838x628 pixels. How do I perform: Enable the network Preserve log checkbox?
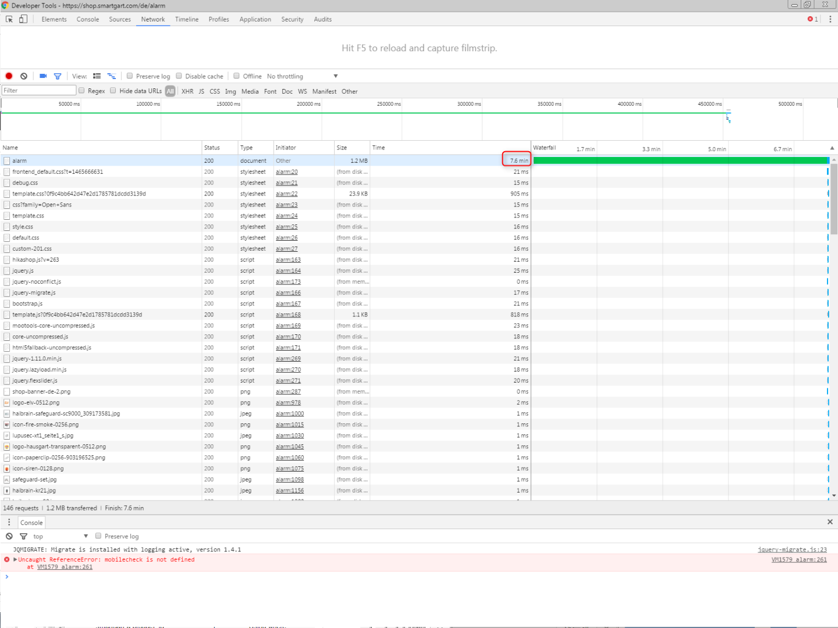pyautogui.click(x=130, y=76)
